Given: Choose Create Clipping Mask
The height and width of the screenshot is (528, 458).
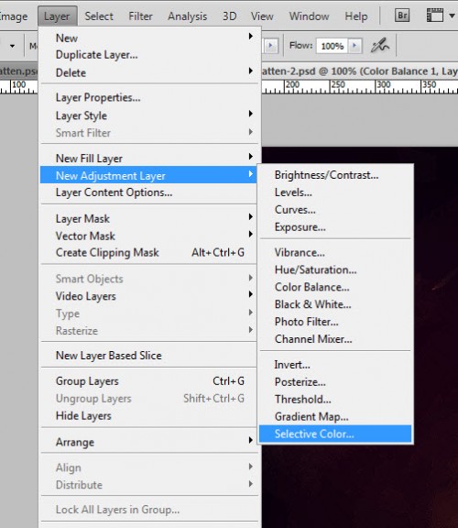Looking at the screenshot, I should point(148,253).
